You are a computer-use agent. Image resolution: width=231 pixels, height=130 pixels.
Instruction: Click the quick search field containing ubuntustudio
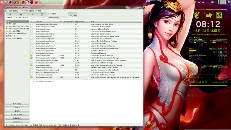(x=57, y=17)
